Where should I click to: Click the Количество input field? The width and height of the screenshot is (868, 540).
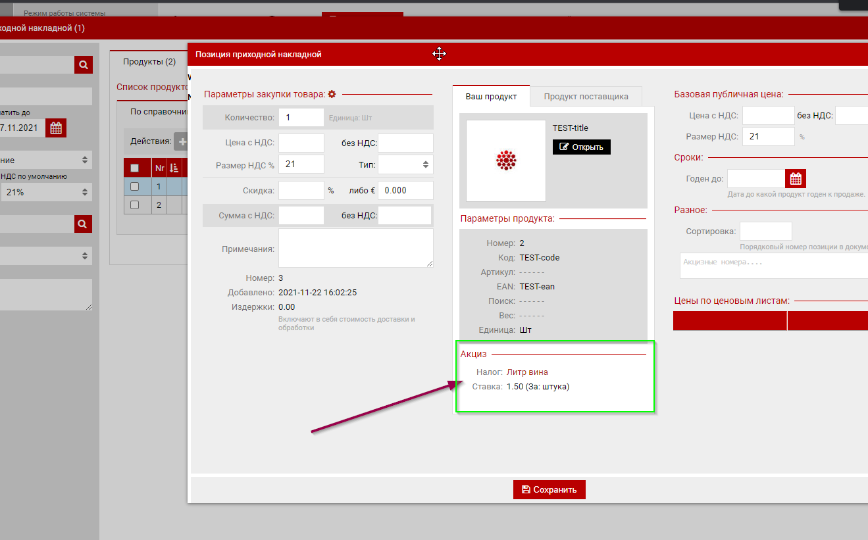[301, 118]
